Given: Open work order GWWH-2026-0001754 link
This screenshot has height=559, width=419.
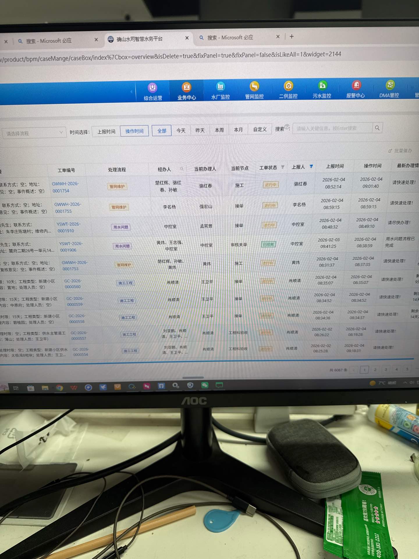Looking at the screenshot, I should (x=64, y=187).
